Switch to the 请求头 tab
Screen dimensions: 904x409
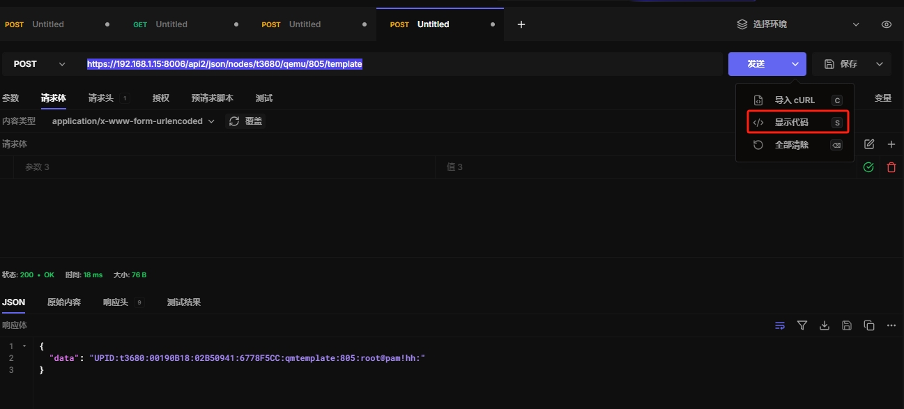(x=101, y=98)
